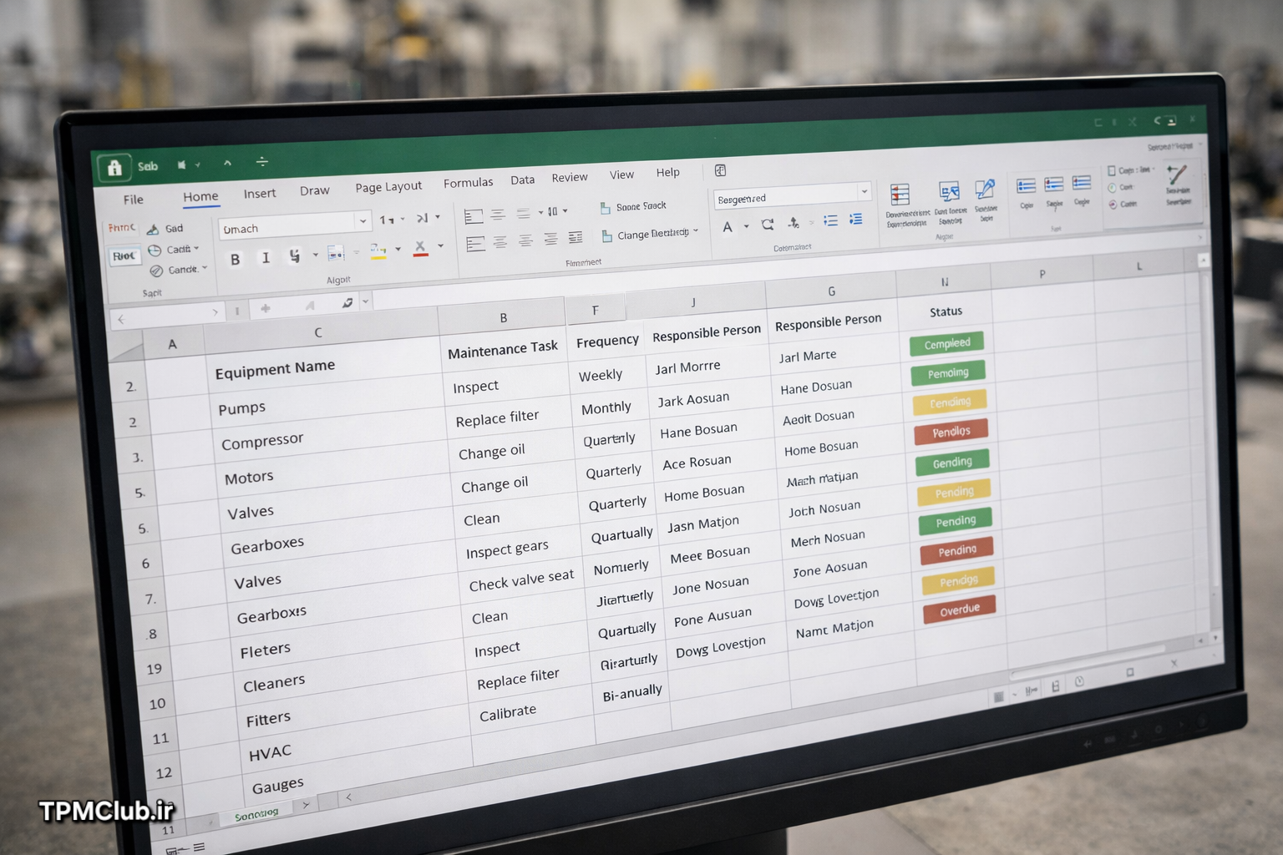
Task: Open the red font color dropdown arrow
Action: coord(440,246)
